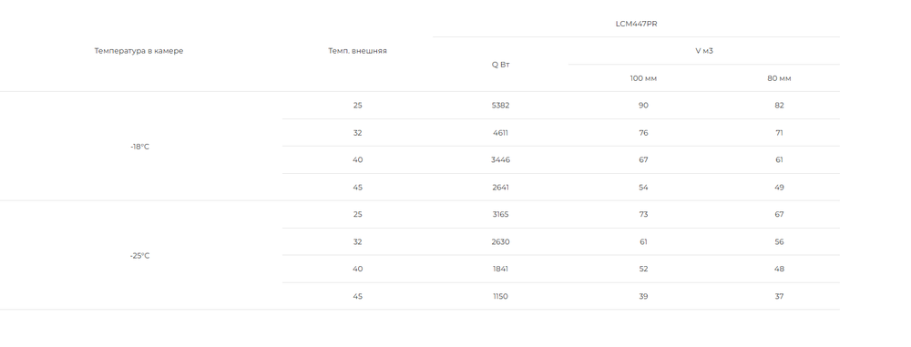Select the 1841 Q value
The width and height of the screenshot is (911, 347).
tap(500, 269)
